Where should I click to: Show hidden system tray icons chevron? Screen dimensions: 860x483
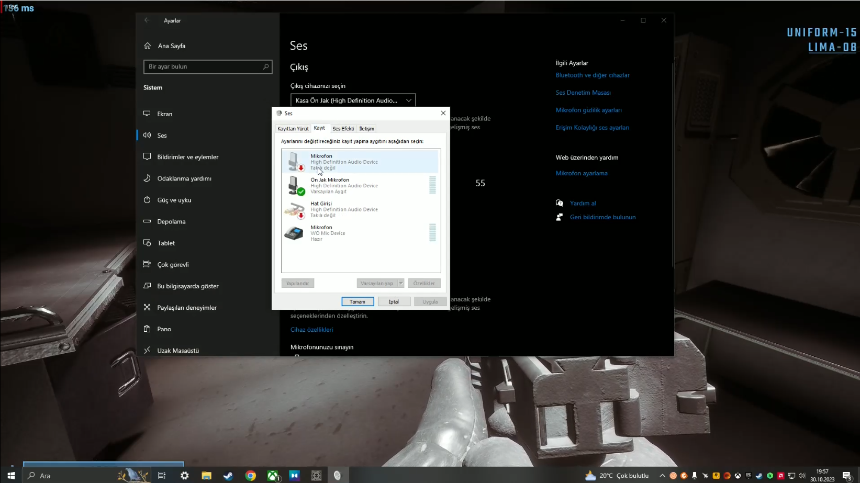[662, 476]
